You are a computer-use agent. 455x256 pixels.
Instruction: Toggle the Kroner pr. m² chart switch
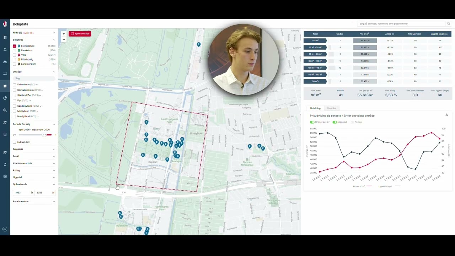point(312,122)
